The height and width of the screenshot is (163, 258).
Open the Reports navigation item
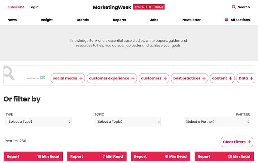119,20
